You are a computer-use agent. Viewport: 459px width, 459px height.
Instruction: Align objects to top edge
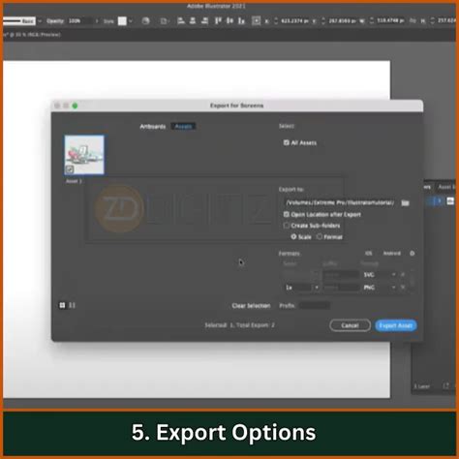click(218, 21)
